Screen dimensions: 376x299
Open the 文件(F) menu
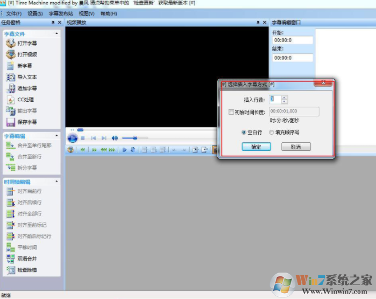[x=13, y=13]
